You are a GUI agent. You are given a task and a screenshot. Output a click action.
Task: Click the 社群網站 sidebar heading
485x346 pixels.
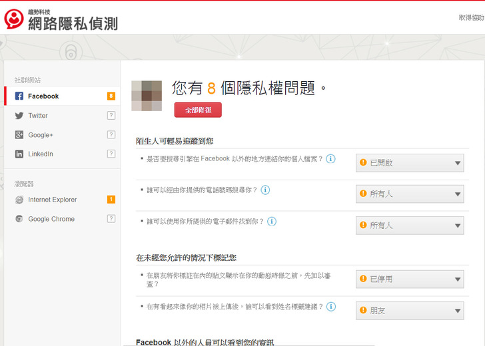click(x=27, y=80)
